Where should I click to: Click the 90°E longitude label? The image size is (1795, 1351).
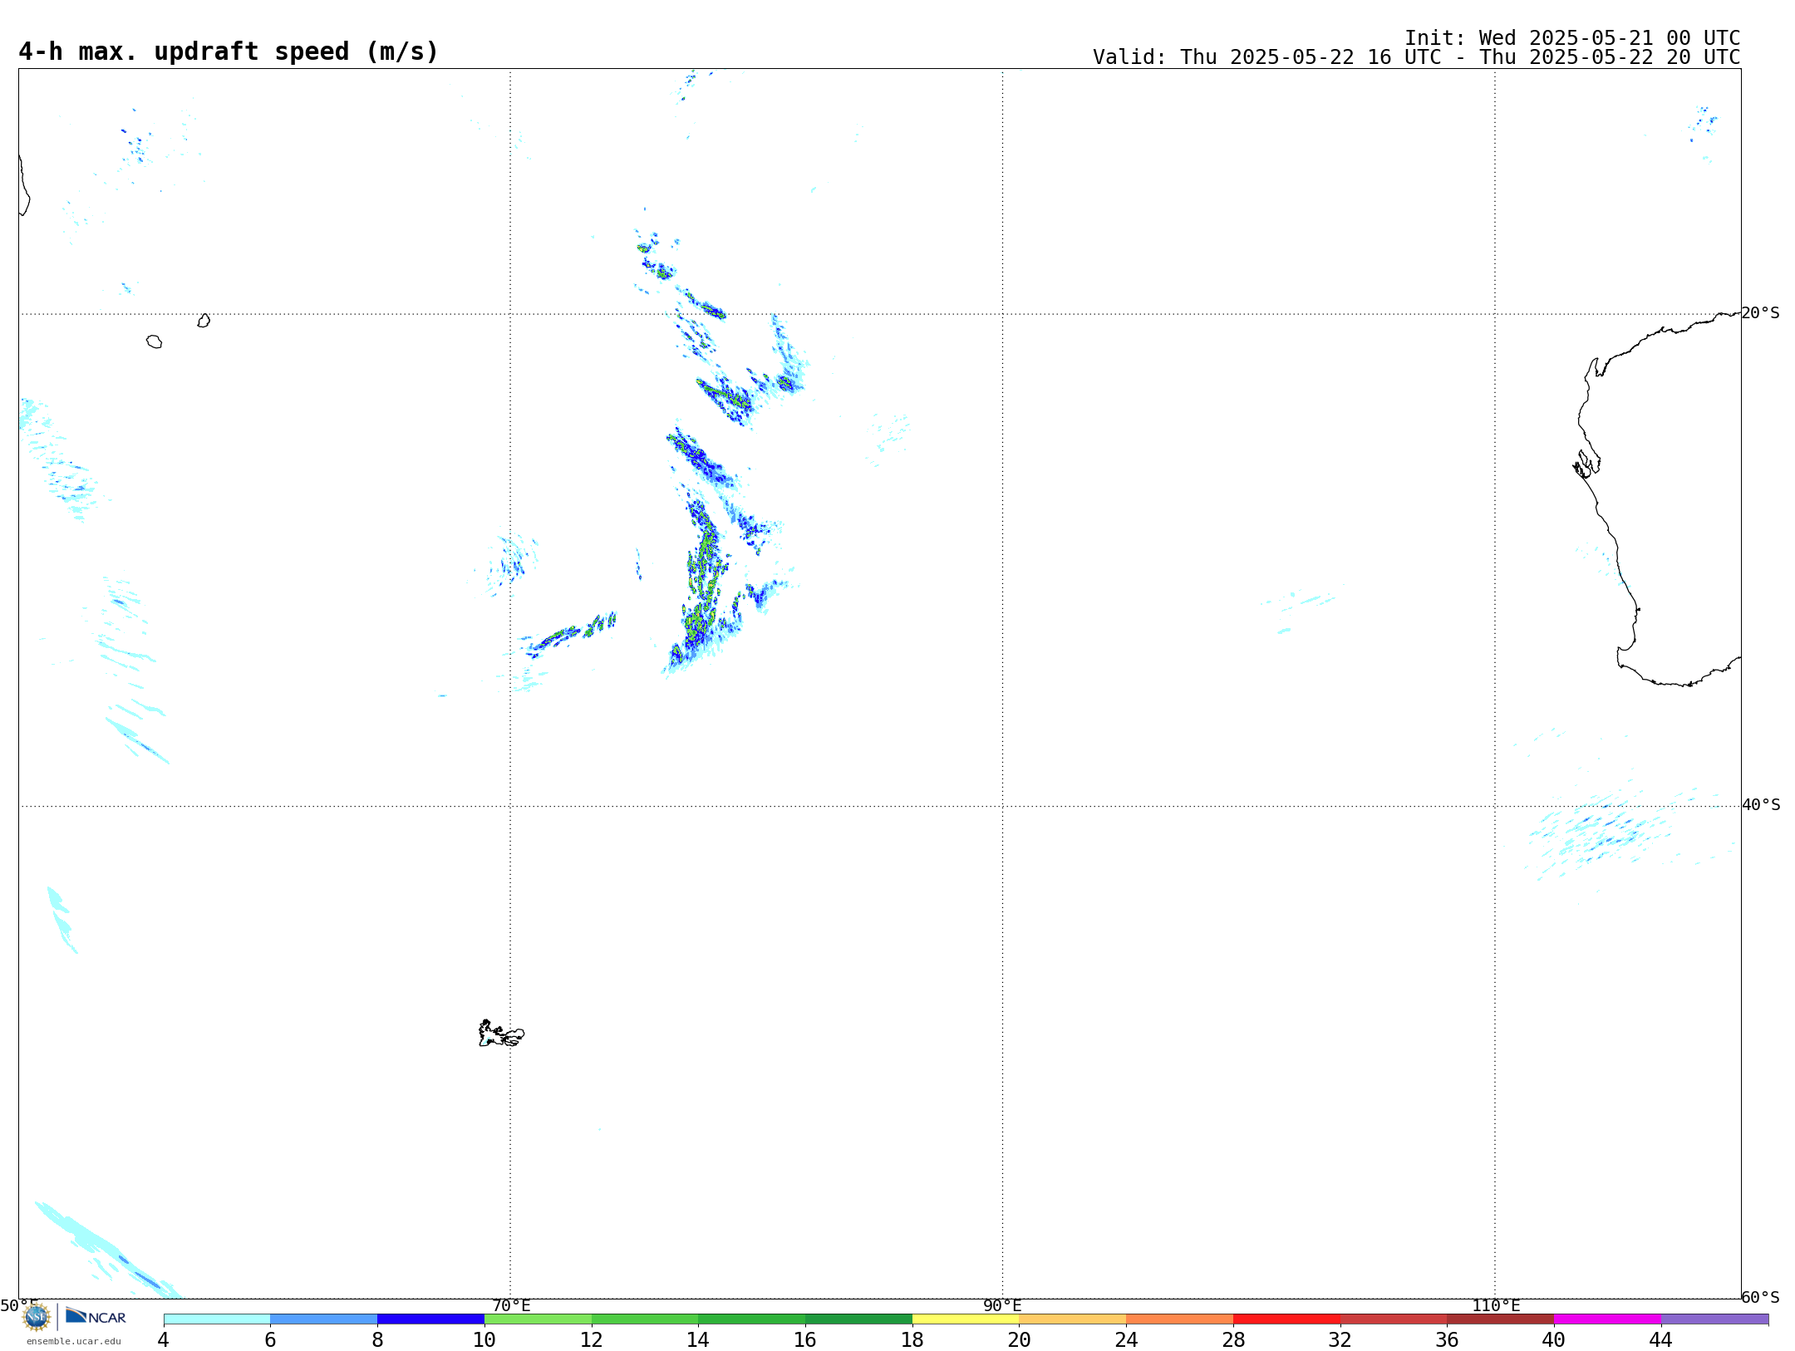point(1002,1305)
